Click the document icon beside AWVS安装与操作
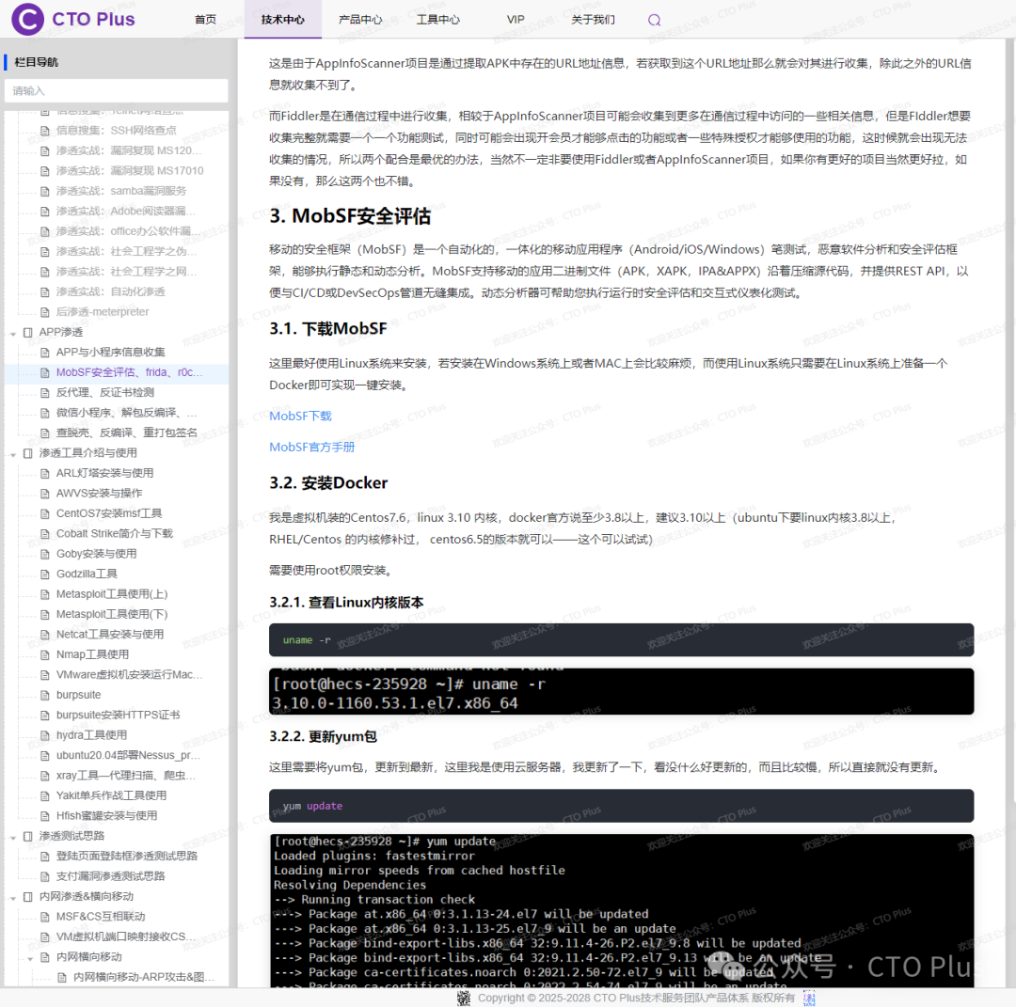Viewport: 1016px width, 1007px height. point(45,494)
